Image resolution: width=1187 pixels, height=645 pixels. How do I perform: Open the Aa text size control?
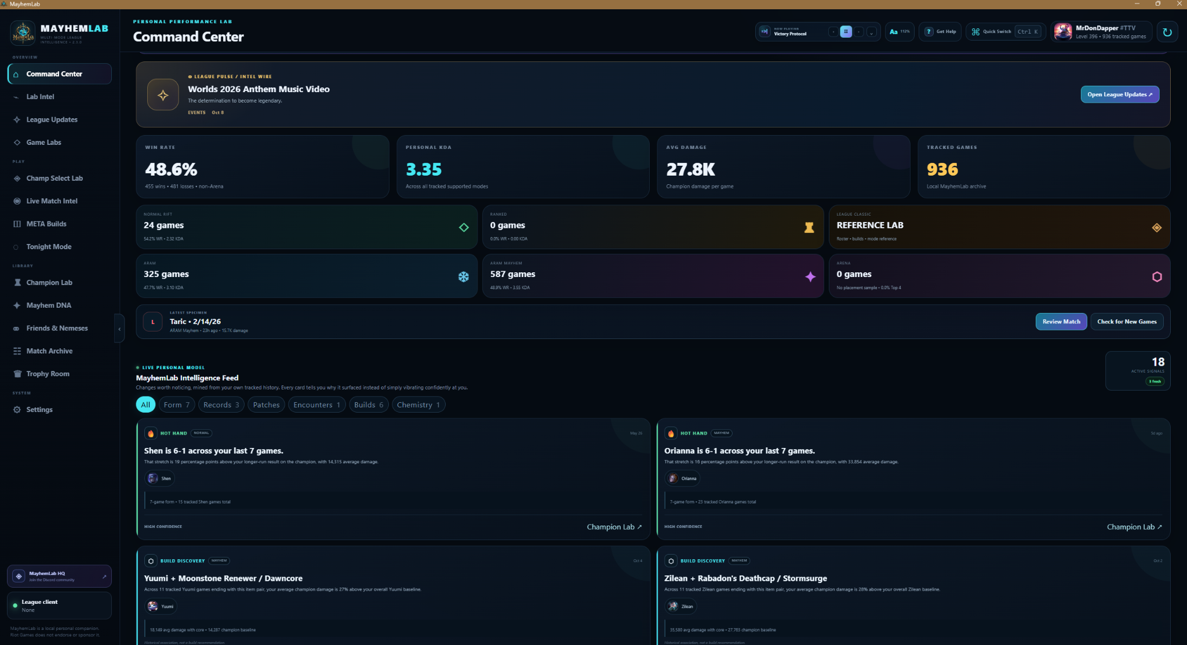click(900, 31)
